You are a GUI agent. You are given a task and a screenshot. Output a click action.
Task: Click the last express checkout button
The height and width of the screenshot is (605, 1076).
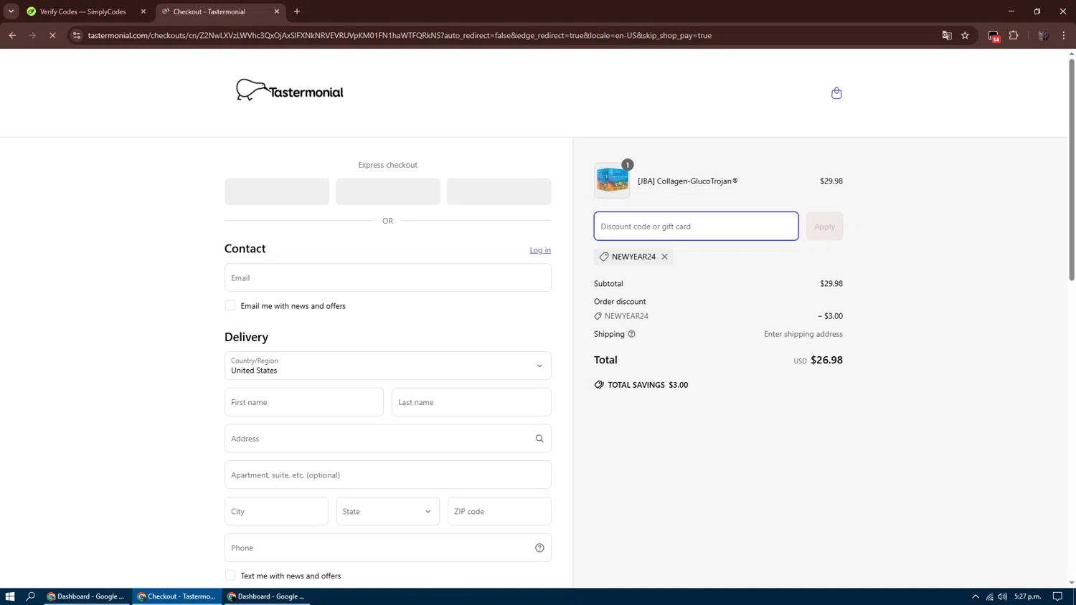click(499, 191)
